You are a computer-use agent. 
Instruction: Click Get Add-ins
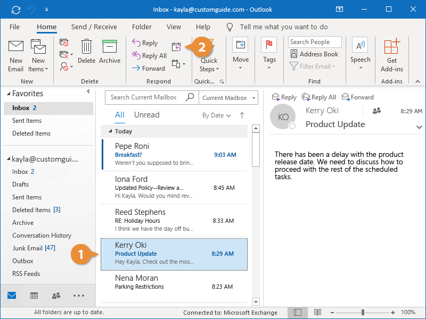click(392, 55)
